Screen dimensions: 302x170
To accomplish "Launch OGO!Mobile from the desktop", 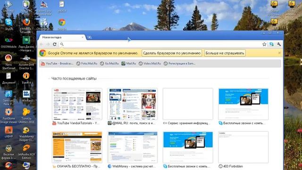I will pyautogui.click(x=8, y=43).
